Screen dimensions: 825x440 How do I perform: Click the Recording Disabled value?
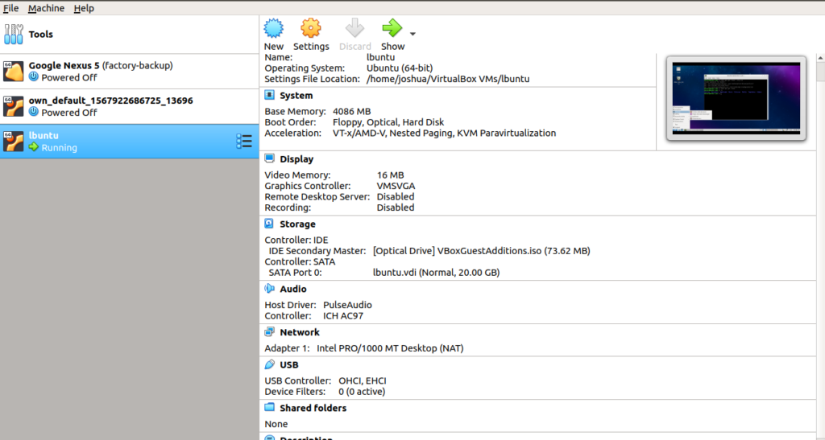(396, 208)
